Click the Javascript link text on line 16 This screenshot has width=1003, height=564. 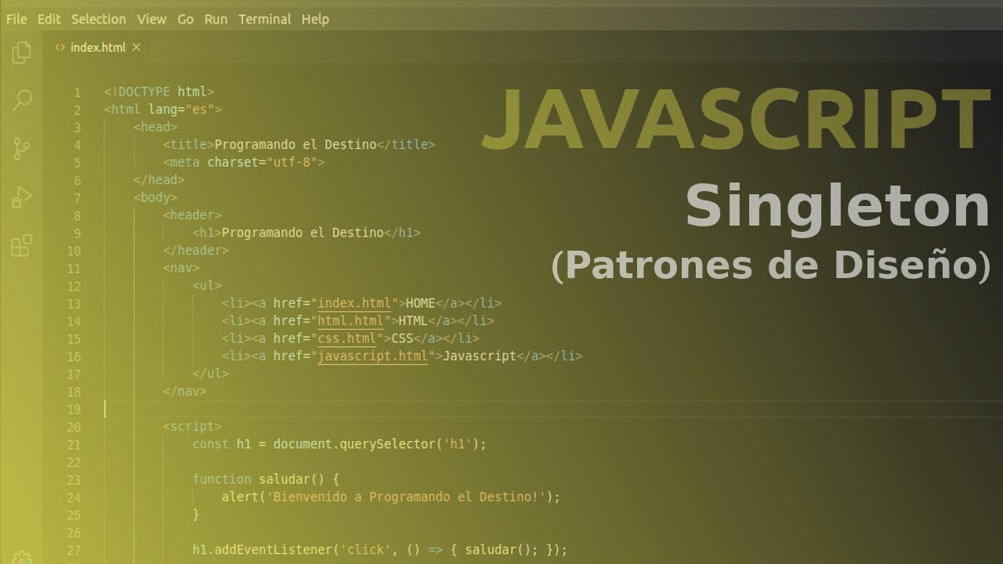tap(480, 356)
